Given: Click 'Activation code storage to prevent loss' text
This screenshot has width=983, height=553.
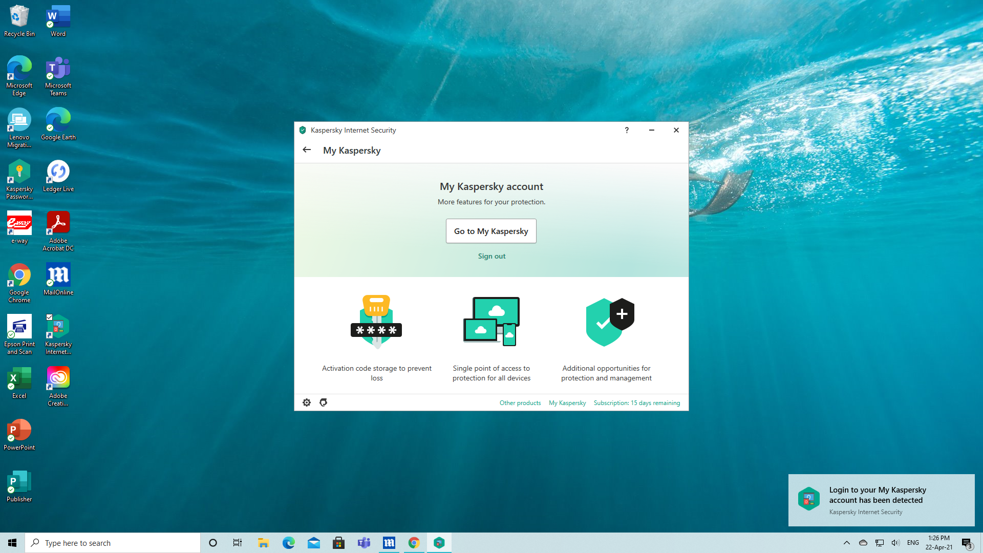Looking at the screenshot, I should (x=377, y=373).
